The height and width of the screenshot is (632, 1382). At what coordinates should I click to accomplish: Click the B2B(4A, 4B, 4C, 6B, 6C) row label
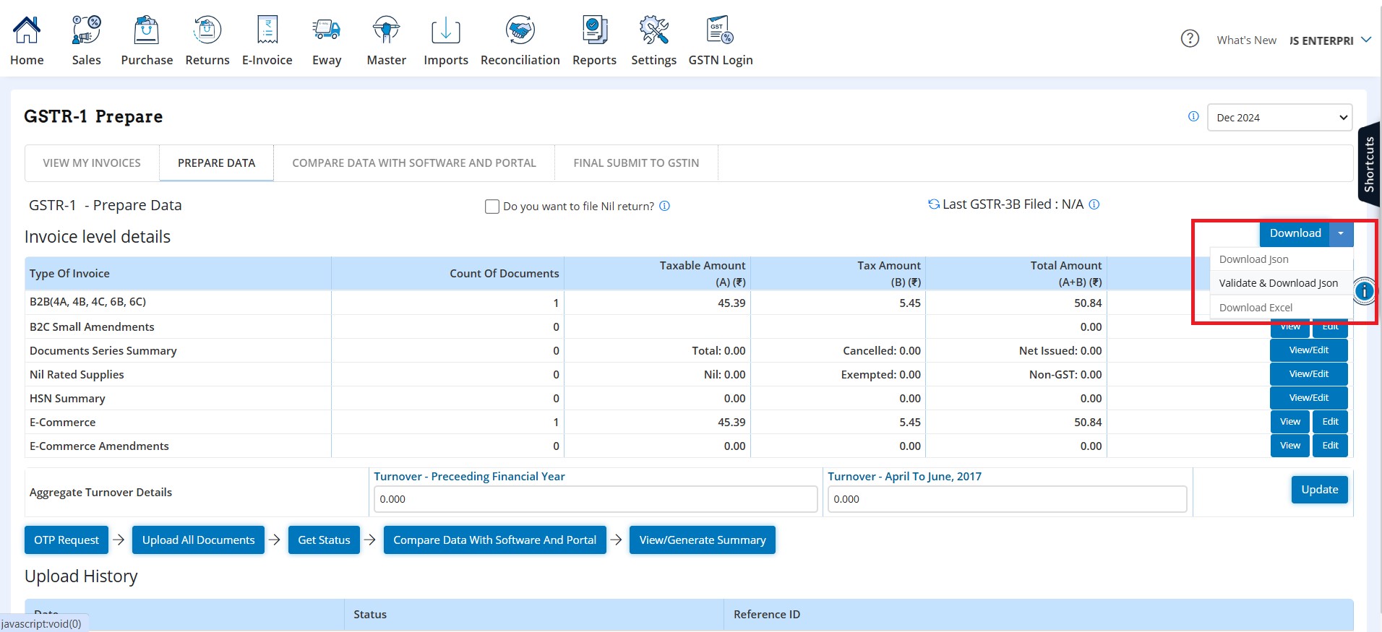click(x=87, y=302)
